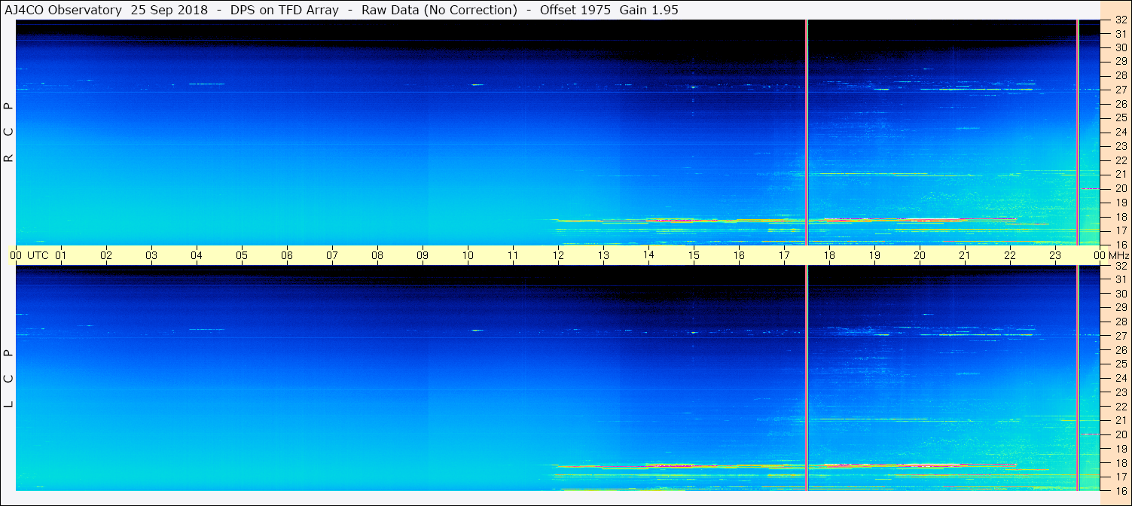Screen dimensions: 1132x506
Task: Click the vertical marker line near 17:30 in RCP
Action: (807, 133)
